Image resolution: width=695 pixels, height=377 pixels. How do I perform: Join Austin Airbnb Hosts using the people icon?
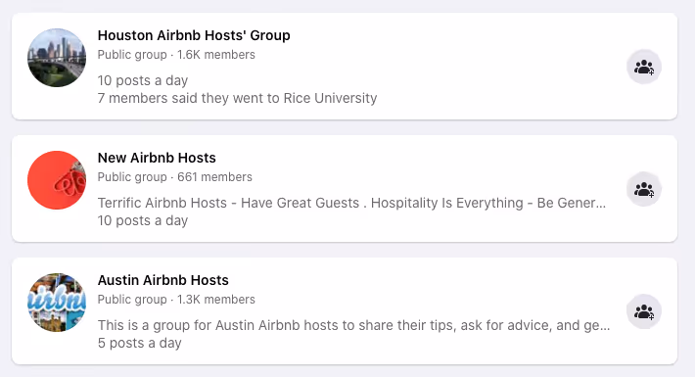(643, 311)
